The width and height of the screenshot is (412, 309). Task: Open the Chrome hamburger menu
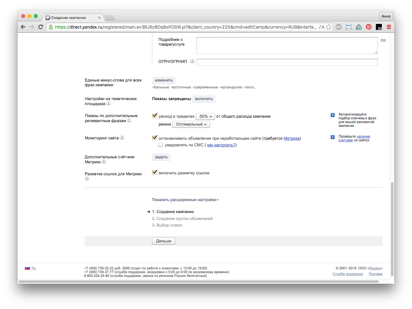pos(389,27)
